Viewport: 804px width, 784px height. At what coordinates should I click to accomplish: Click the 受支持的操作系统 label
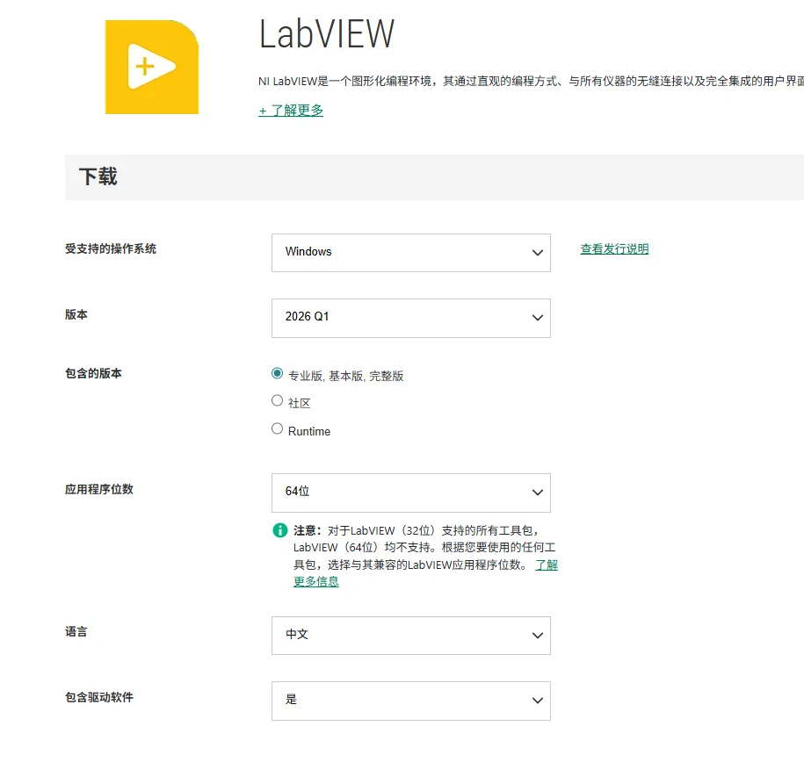[110, 249]
